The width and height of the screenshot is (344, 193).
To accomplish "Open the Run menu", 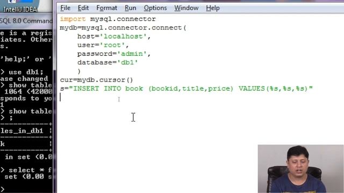I will (130, 8).
